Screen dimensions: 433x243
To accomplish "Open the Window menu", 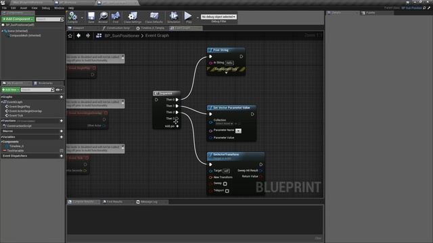I will 59,8.
